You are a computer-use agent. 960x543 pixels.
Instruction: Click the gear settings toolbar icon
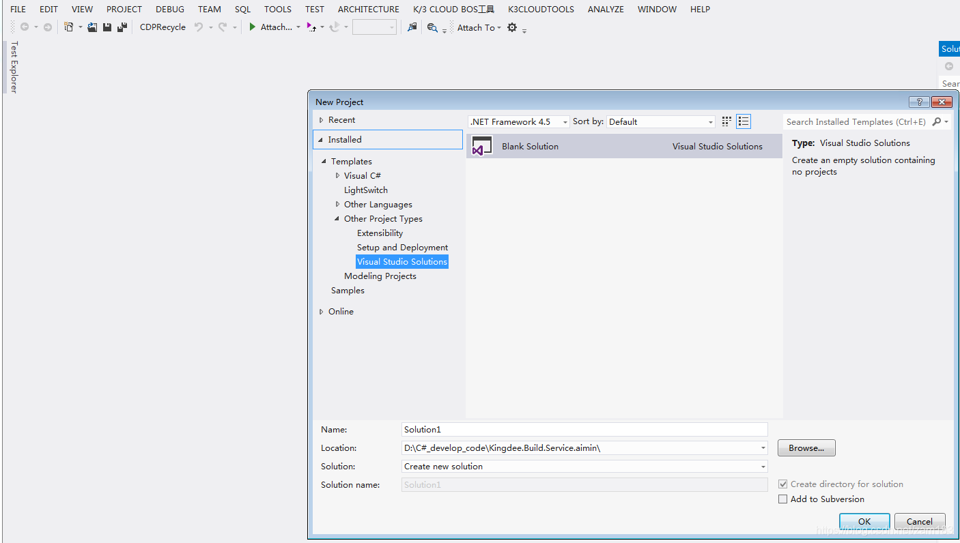[512, 27]
